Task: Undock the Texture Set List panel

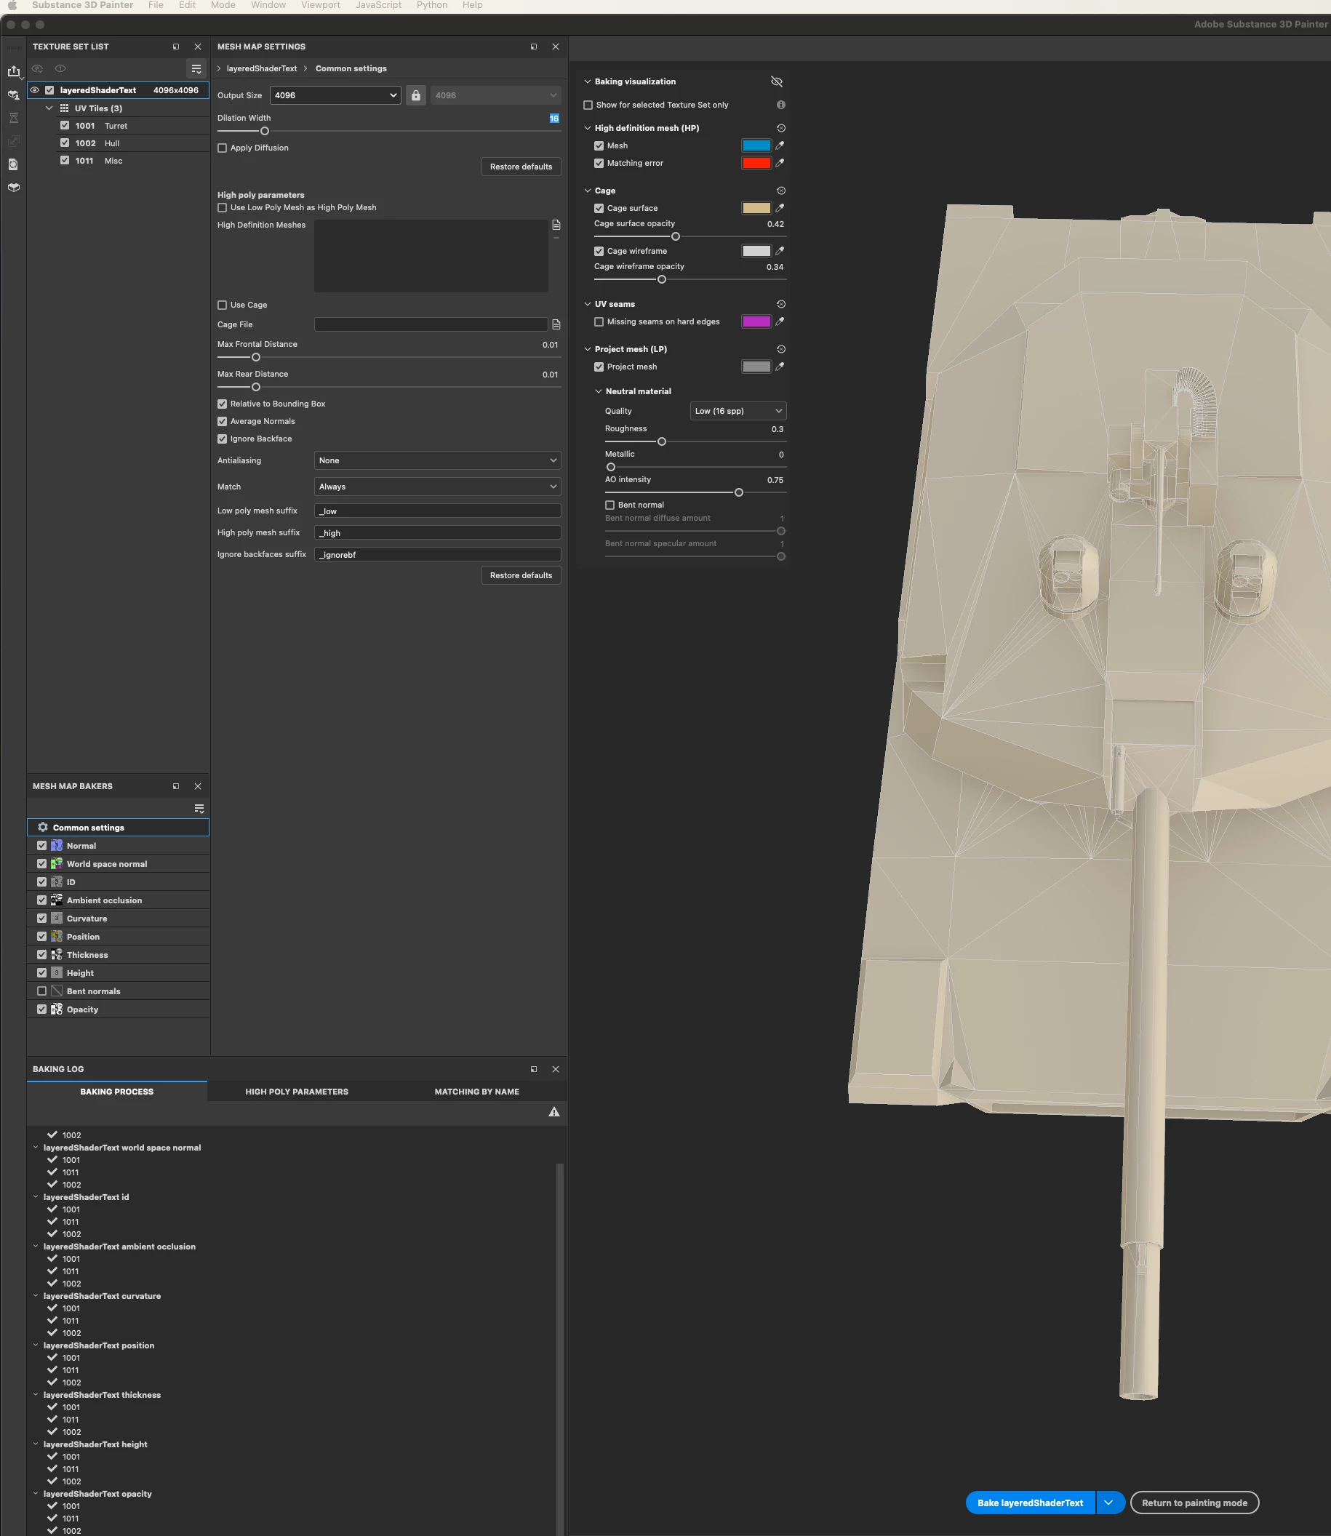Action: click(x=176, y=47)
